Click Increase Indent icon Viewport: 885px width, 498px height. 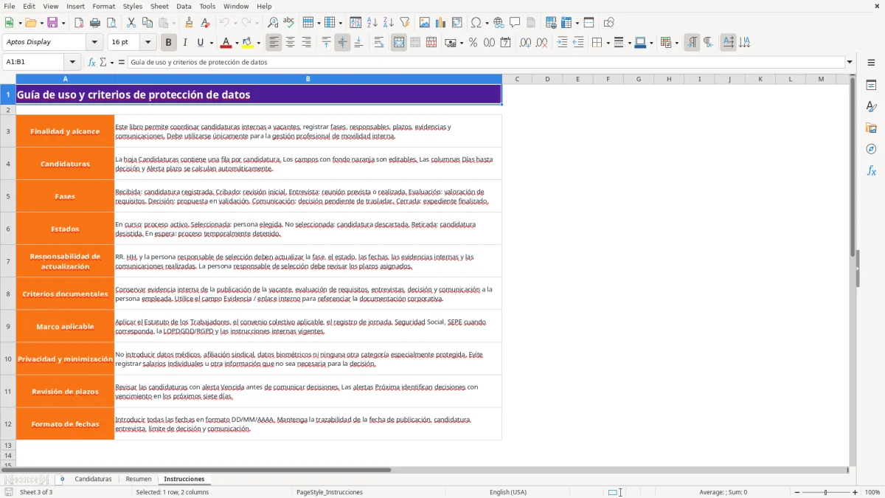point(562,43)
